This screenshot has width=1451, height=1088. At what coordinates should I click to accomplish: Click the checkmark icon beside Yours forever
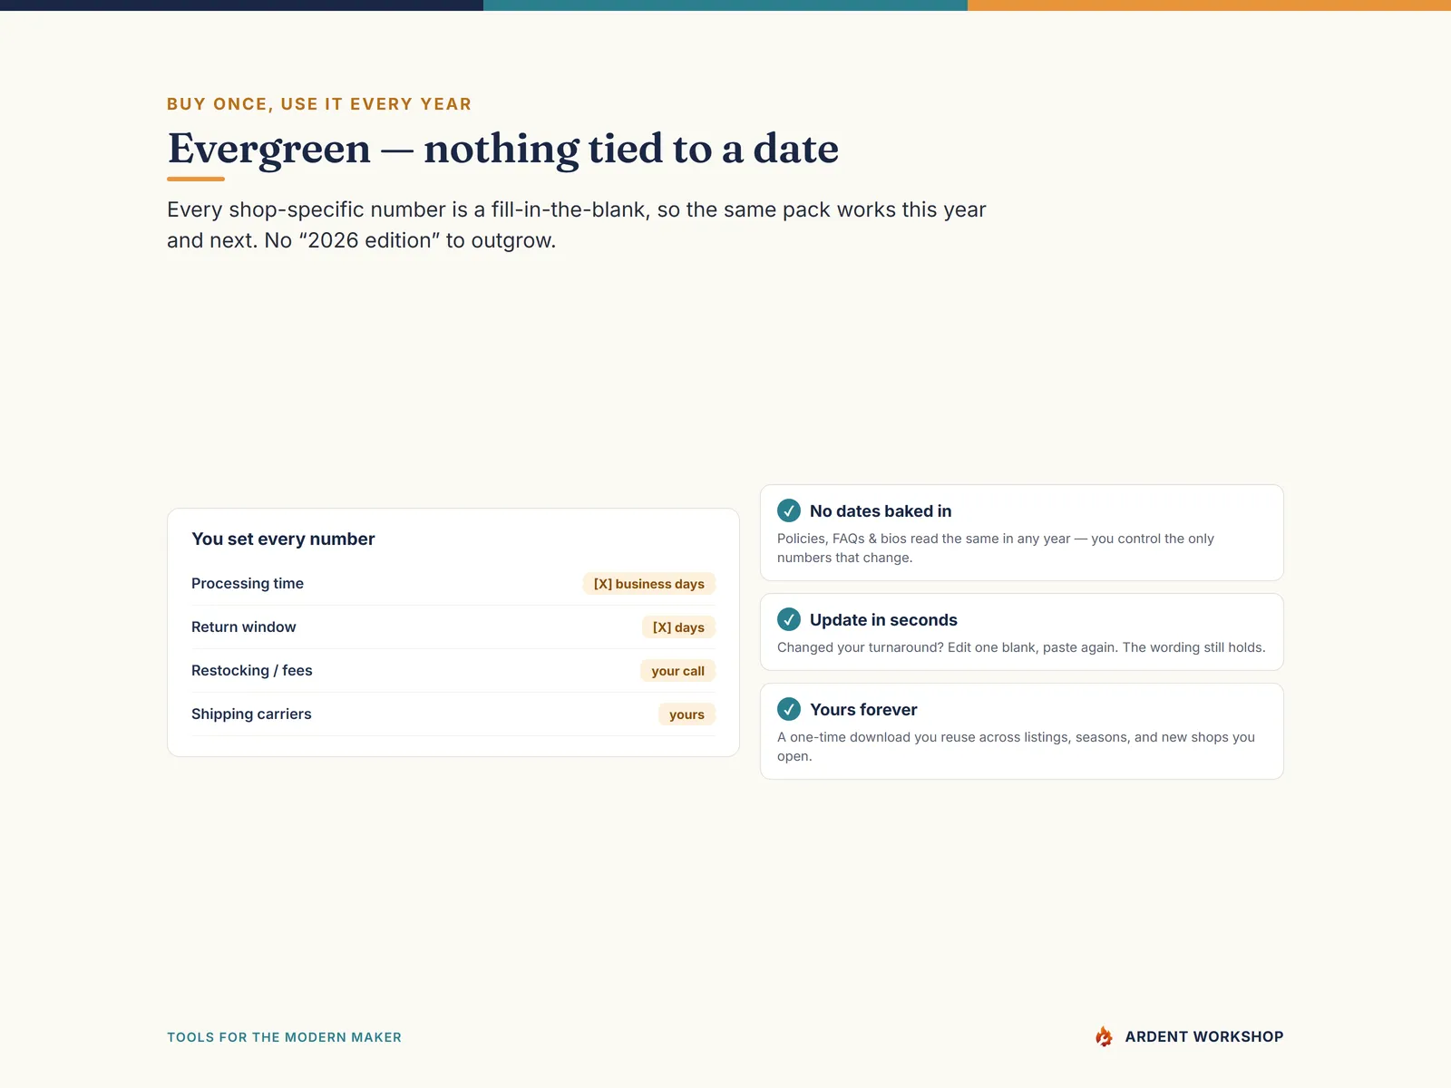click(x=789, y=709)
